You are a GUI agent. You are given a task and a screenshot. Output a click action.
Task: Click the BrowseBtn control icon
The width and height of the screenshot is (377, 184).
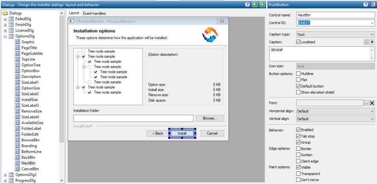[17, 140]
